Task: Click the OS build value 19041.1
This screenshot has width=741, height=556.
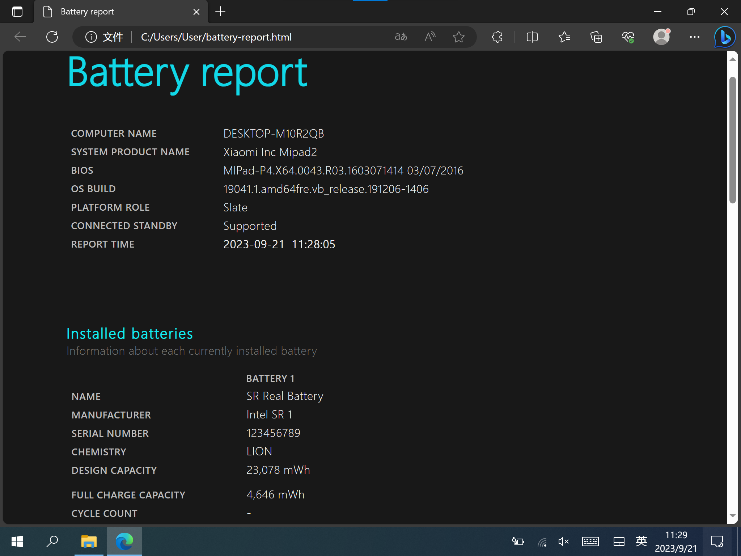Action: tap(326, 189)
